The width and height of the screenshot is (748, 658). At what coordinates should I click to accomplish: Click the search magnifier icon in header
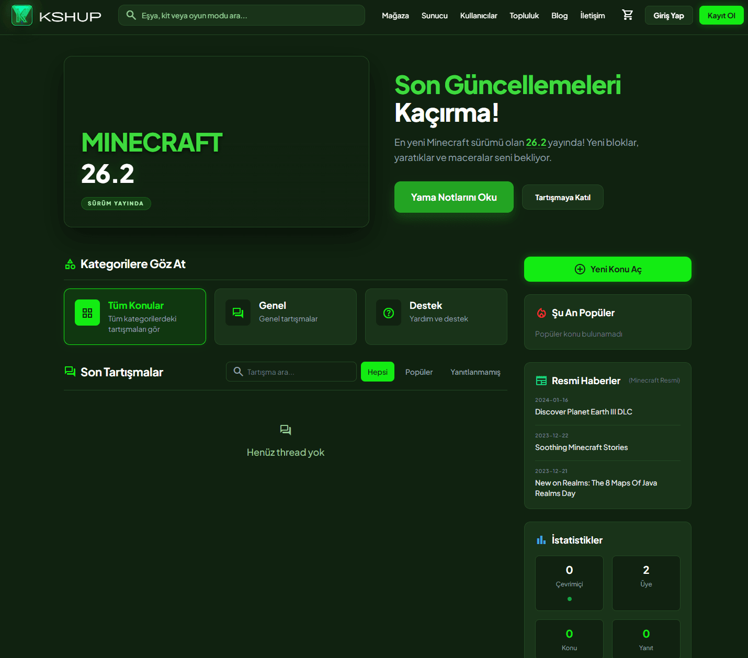[131, 15]
